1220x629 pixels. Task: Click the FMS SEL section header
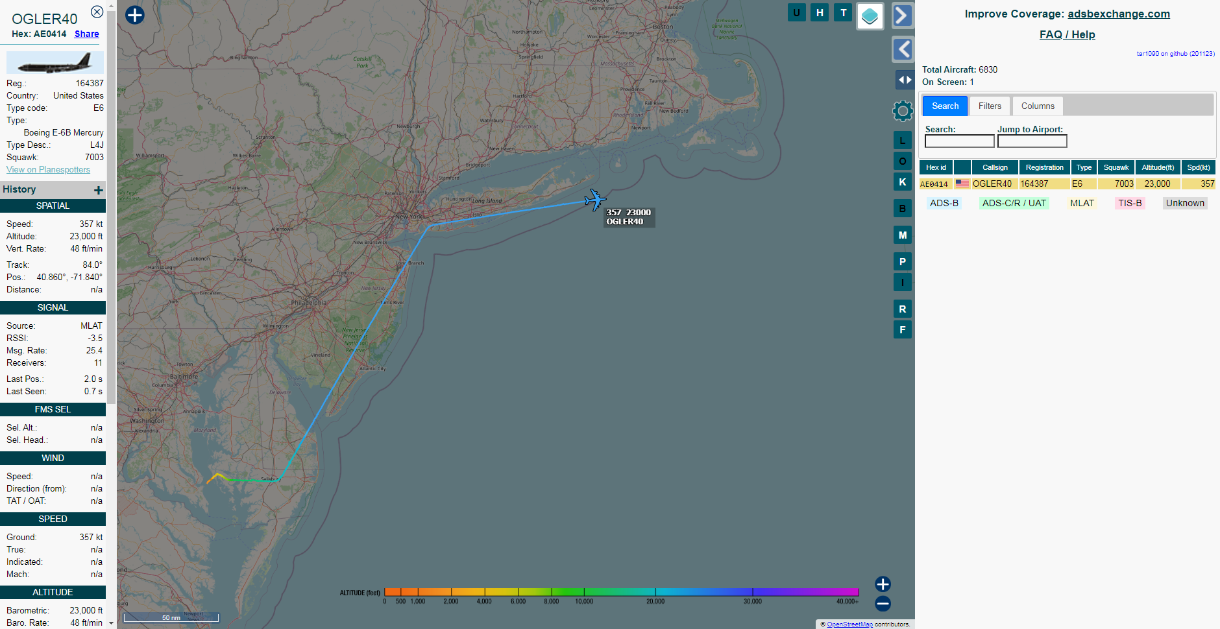point(53,409)
